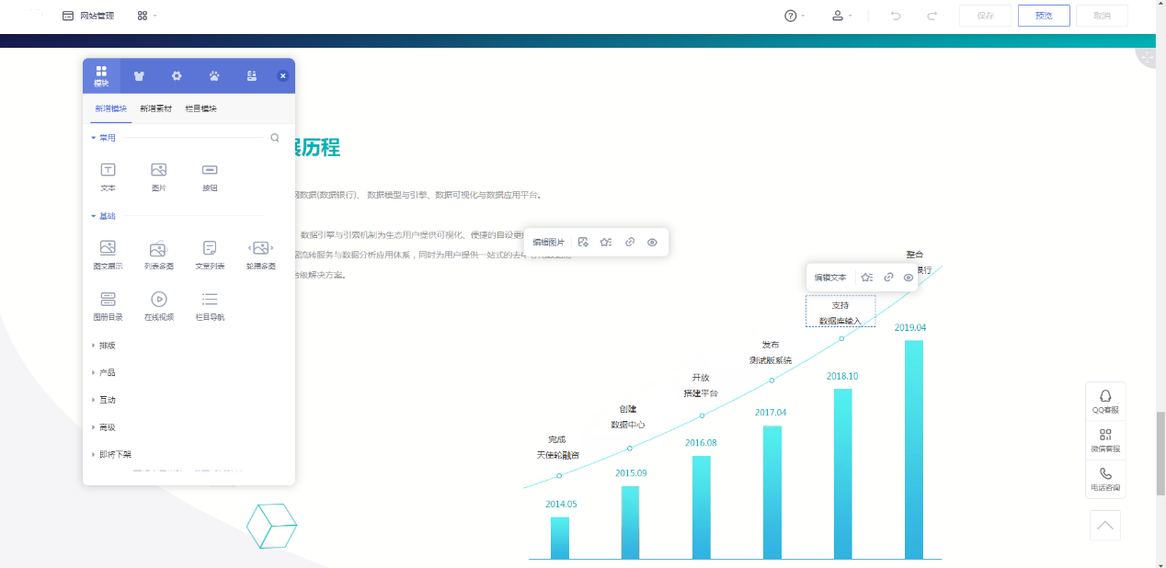Open the shirt-shaped style tab icon
The width and height of the screenshot is (1166, 568).
139,75
